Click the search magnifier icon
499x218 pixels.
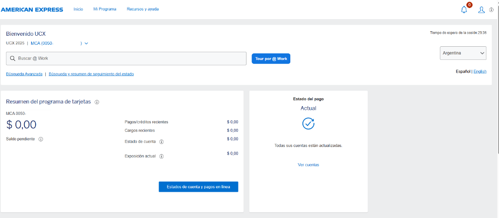tap(12, 58)
